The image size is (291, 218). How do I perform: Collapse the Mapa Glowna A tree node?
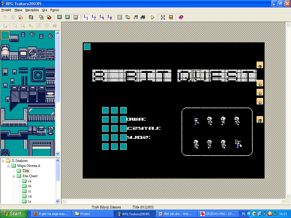click(x=8, y=166)
